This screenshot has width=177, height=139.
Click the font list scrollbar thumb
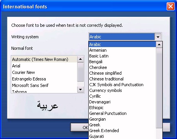click(x=81, y=72)
